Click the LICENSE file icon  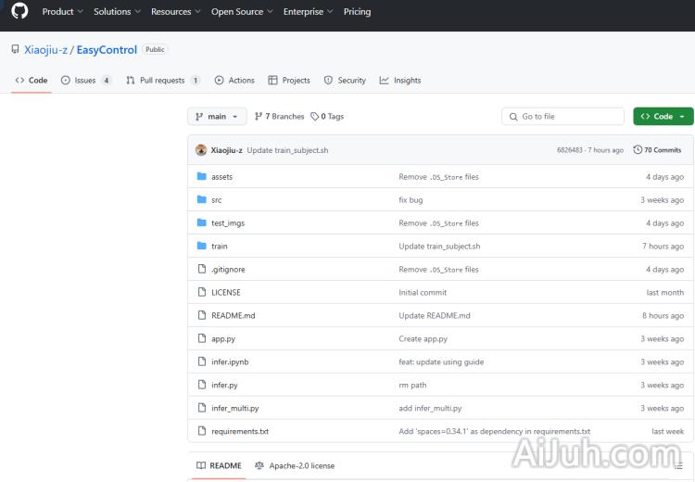201,292
